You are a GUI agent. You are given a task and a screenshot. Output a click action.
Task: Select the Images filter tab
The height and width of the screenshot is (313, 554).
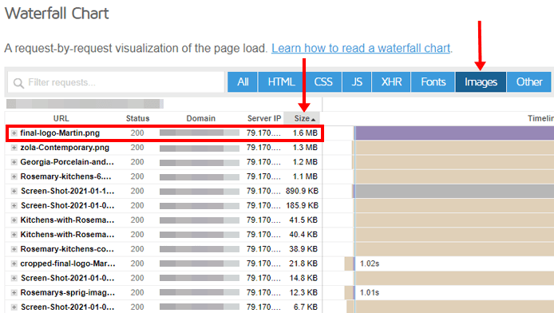coord(481,82)
